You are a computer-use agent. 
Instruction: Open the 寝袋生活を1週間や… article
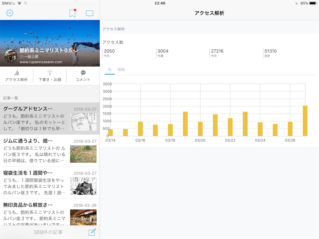[50, 183]
